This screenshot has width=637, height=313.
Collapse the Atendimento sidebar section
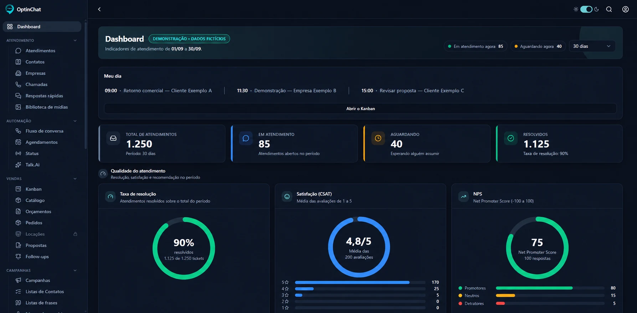75,41
